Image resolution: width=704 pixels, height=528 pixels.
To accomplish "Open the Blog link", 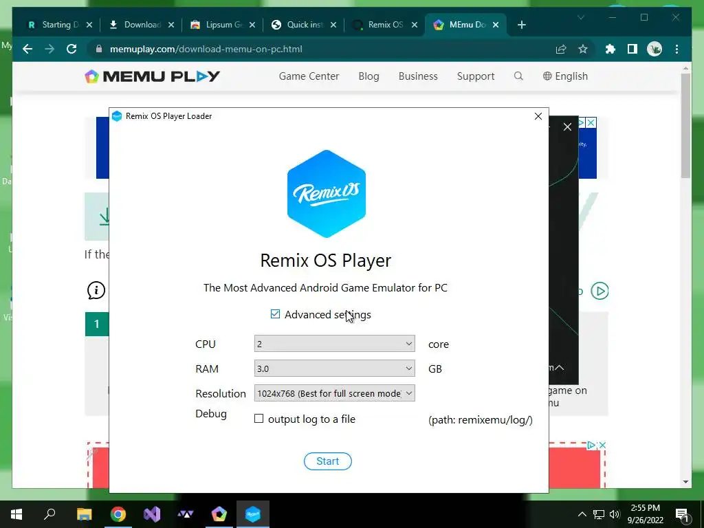I will click(368, 76).
